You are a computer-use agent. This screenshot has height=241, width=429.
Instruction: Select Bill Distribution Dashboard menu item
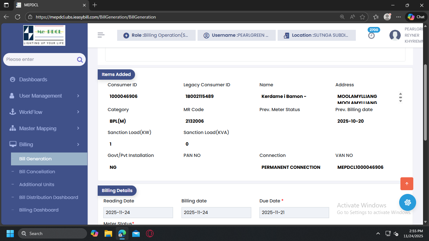pyautogui.click(x=49, y=197)
